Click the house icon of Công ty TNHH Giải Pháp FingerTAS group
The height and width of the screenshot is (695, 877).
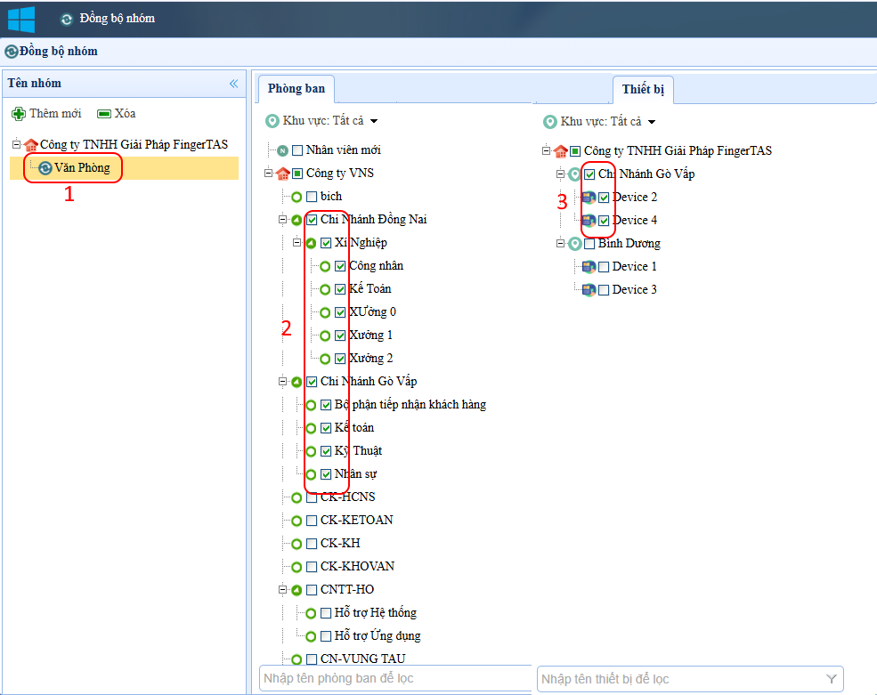31,145
